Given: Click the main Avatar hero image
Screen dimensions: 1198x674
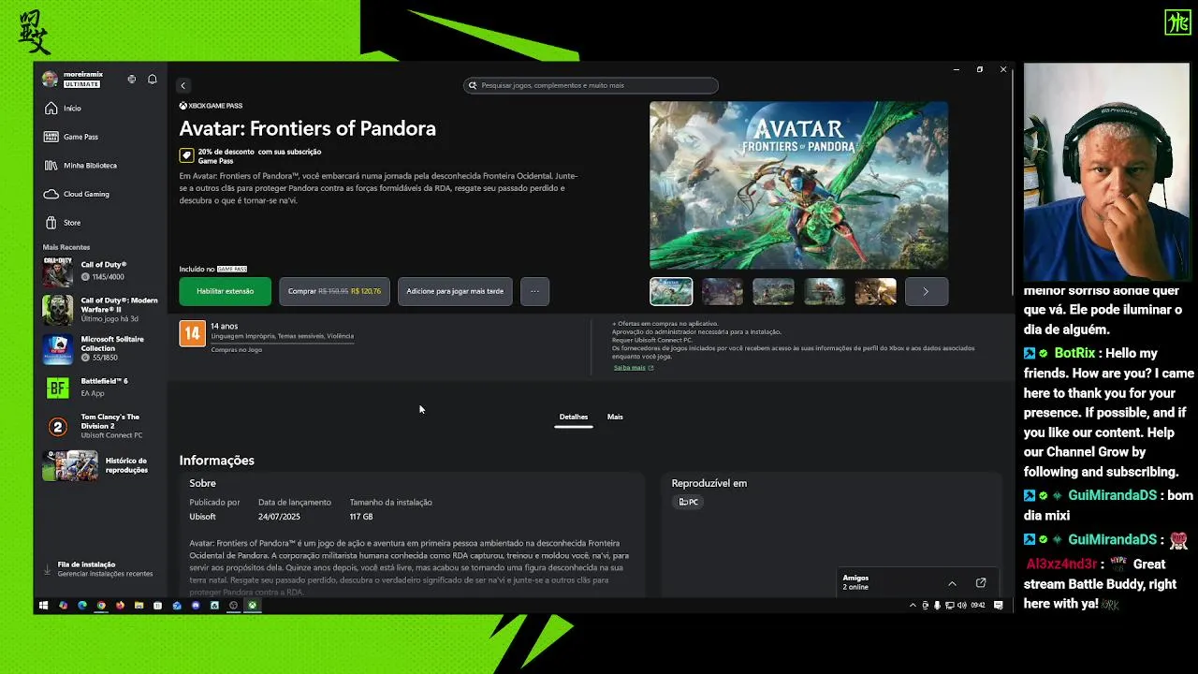Looking at the screenshot, I should (799, 185).
